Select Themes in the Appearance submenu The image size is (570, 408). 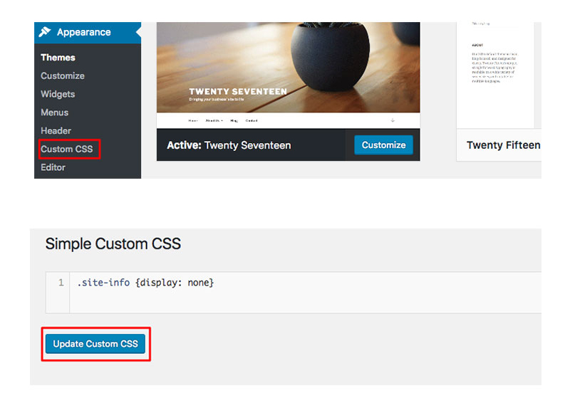(58, 58)
